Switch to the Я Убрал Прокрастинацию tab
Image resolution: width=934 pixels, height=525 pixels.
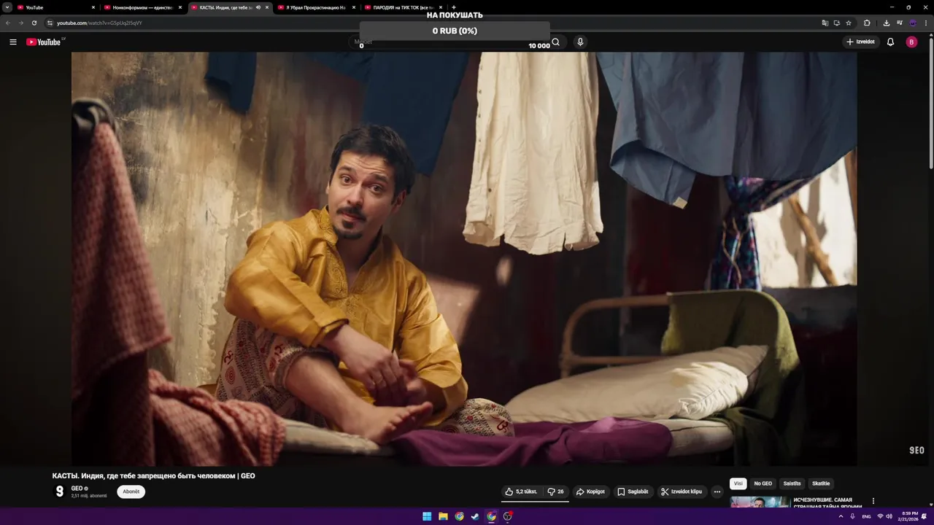(x=315, y=7)
